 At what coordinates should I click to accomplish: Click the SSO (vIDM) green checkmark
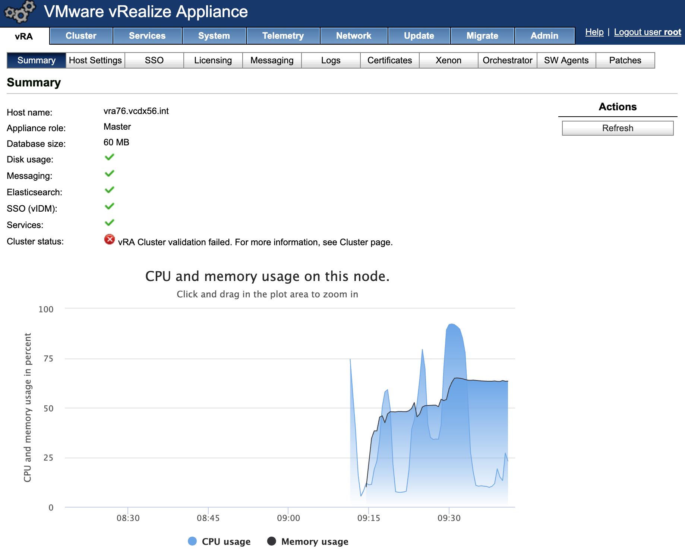tap(109, 206)
